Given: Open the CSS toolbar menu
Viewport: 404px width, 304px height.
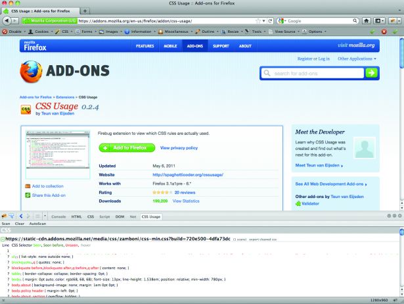Looking at the screenshot, I should coord(64,32).
